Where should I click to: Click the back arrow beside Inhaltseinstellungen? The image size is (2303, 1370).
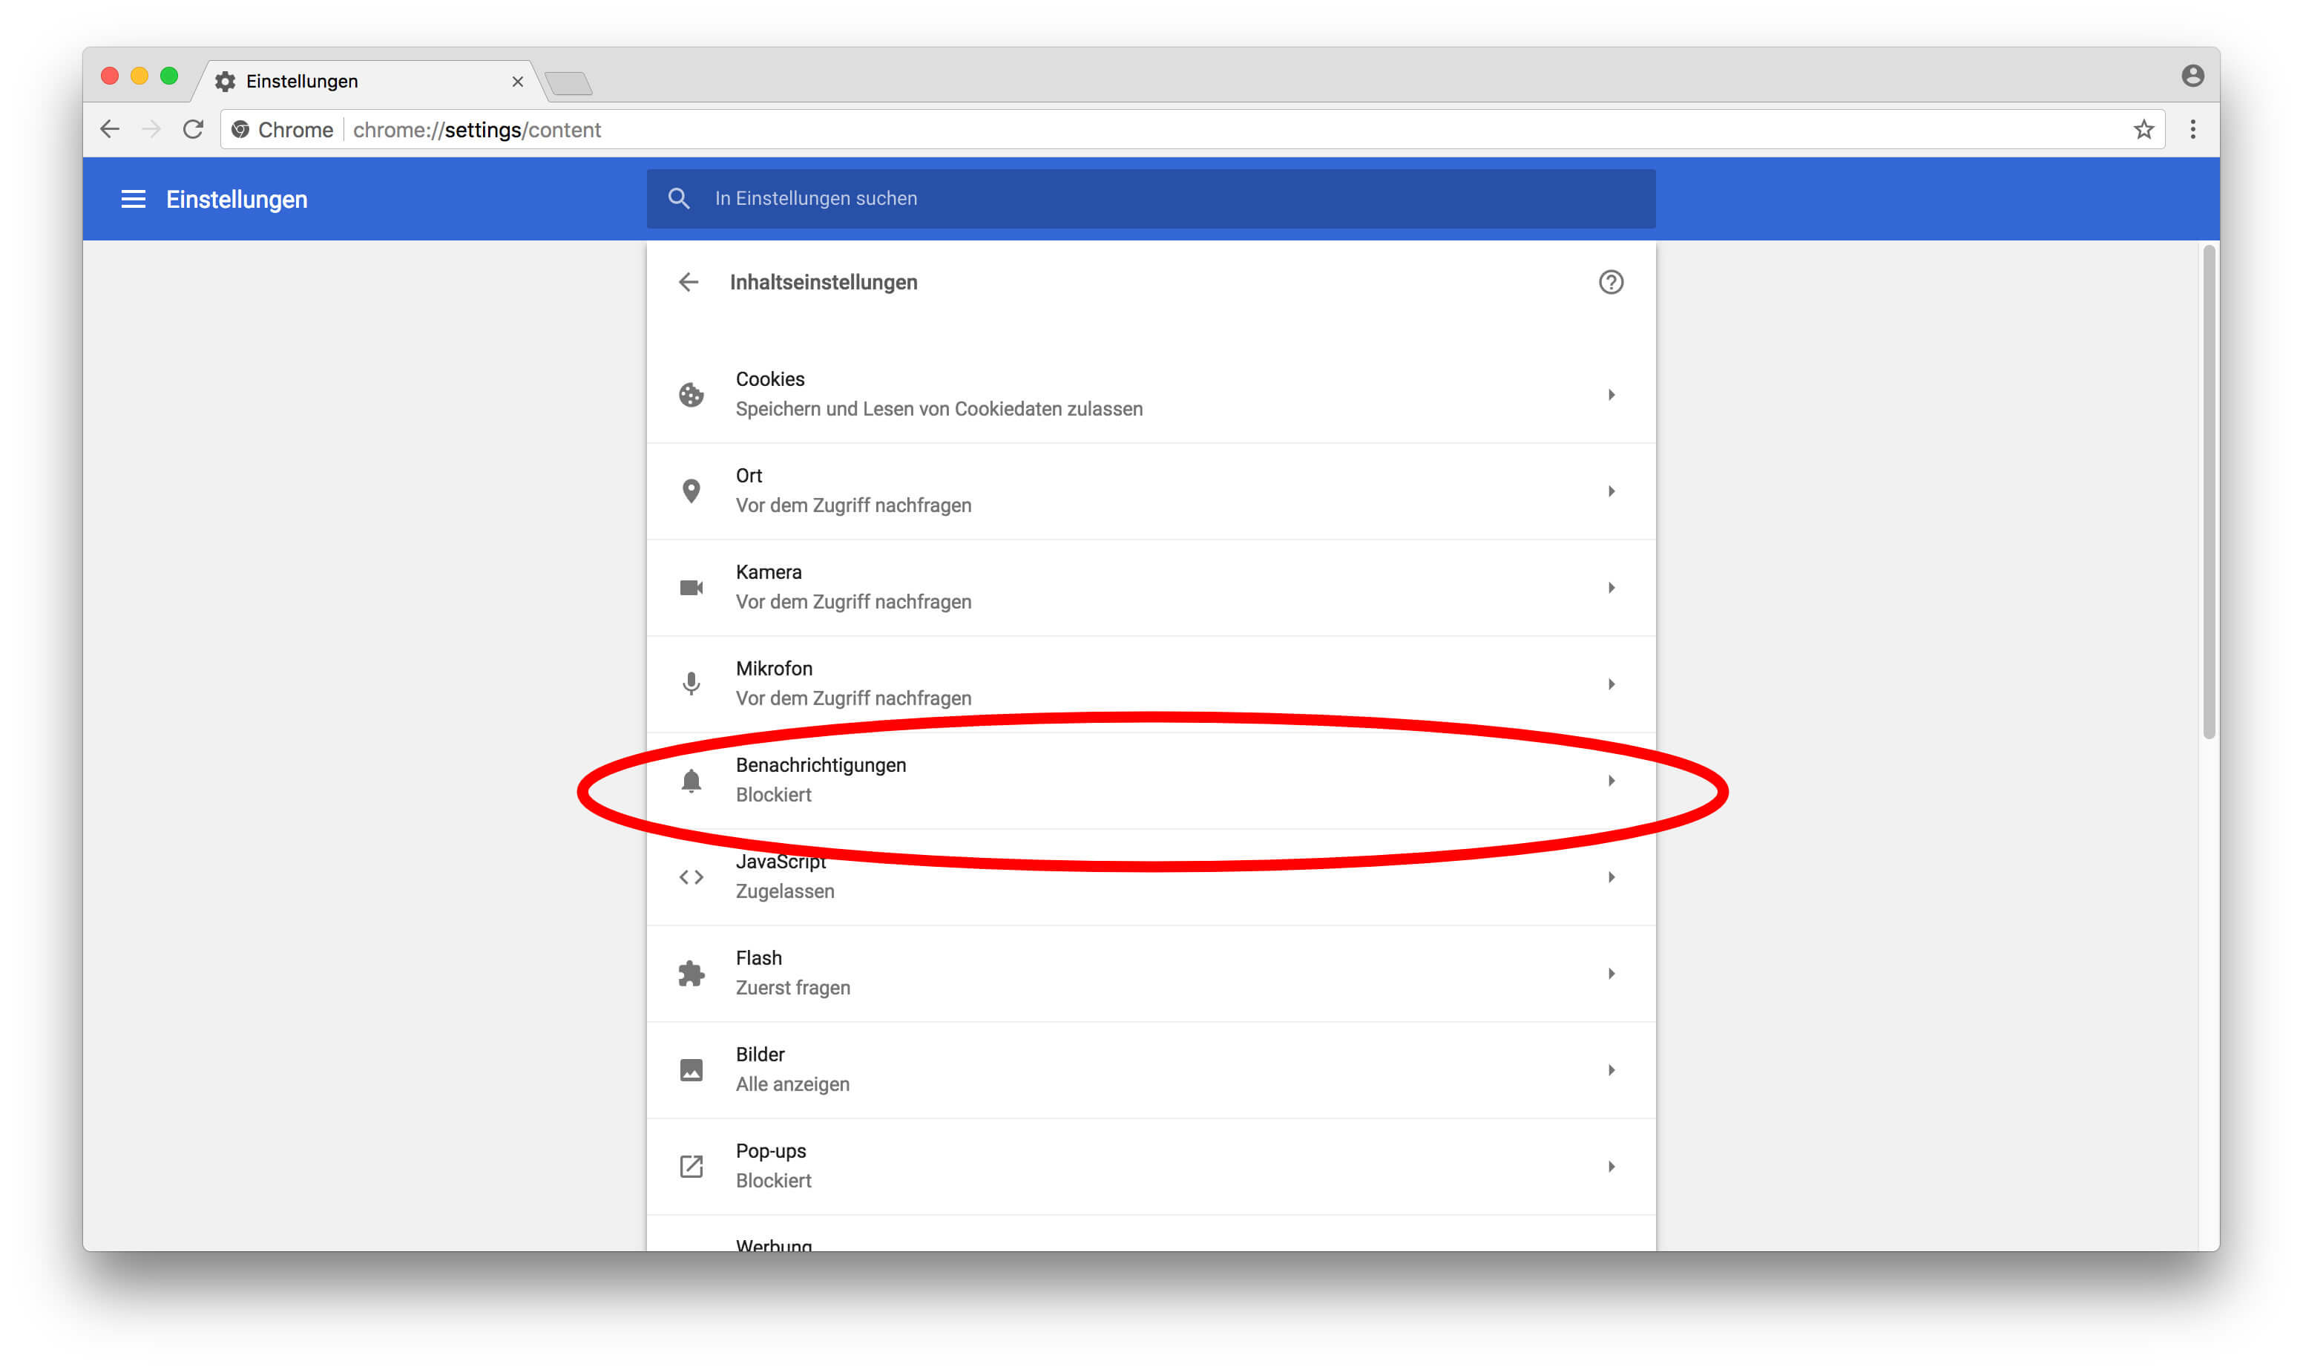coord(689,283)
